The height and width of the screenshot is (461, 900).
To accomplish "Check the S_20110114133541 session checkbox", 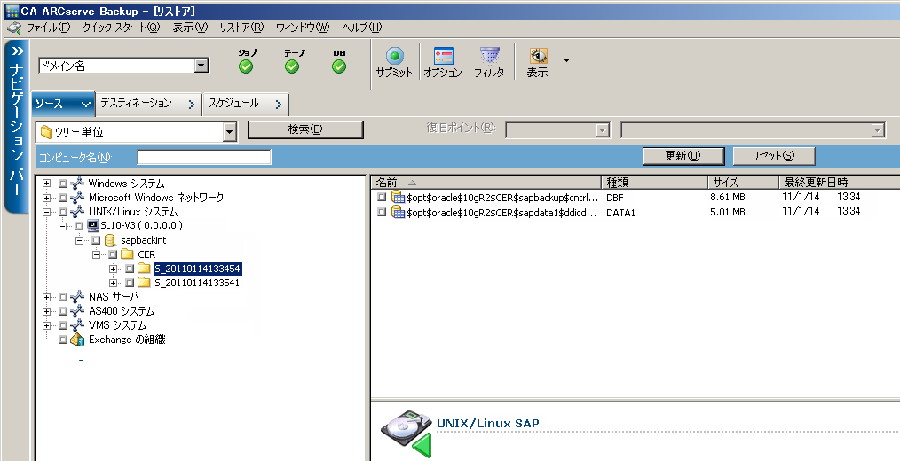I will coord(130,283).
